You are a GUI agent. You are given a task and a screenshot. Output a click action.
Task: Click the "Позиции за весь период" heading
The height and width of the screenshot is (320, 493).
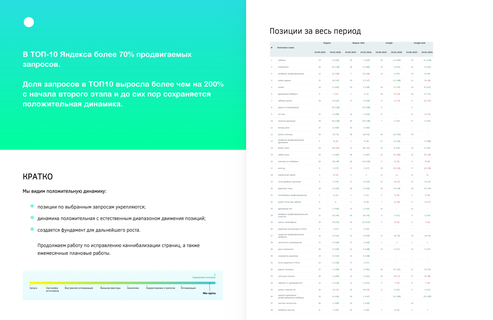click(x=315, y=31)
